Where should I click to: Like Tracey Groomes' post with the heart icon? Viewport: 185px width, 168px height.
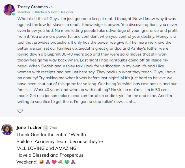pos(20,111)
